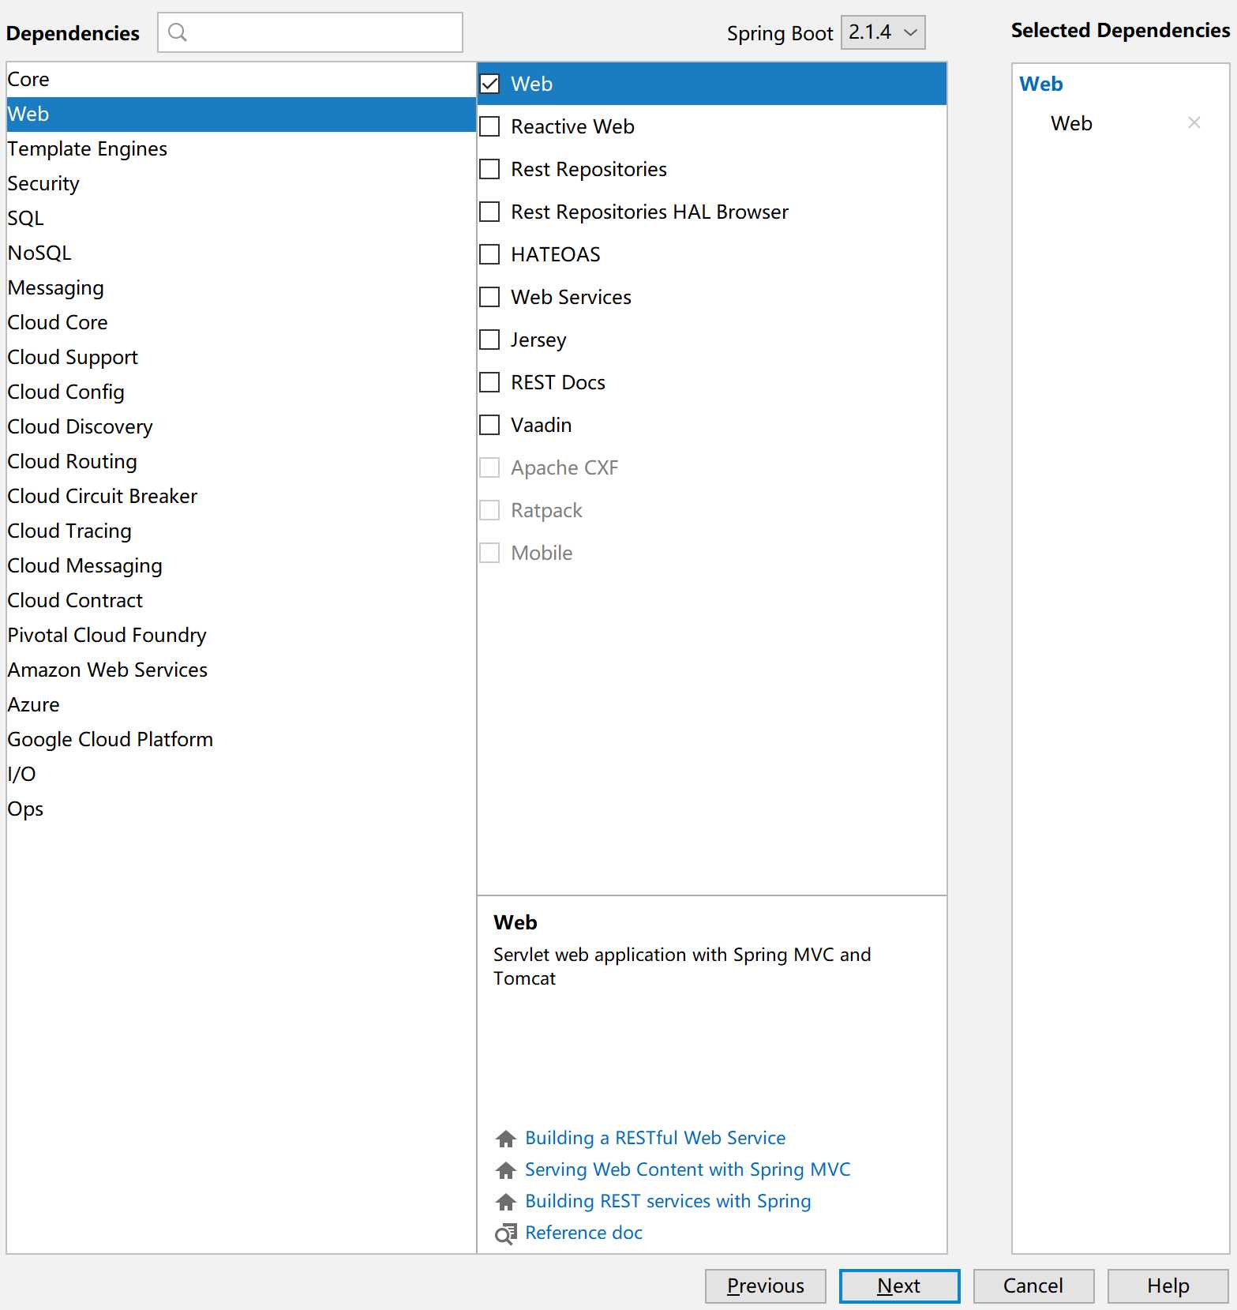Uncheck the Web dependency checkbox
The width and height of the screenshot is (1237, 1310).
tap(489, 84)
